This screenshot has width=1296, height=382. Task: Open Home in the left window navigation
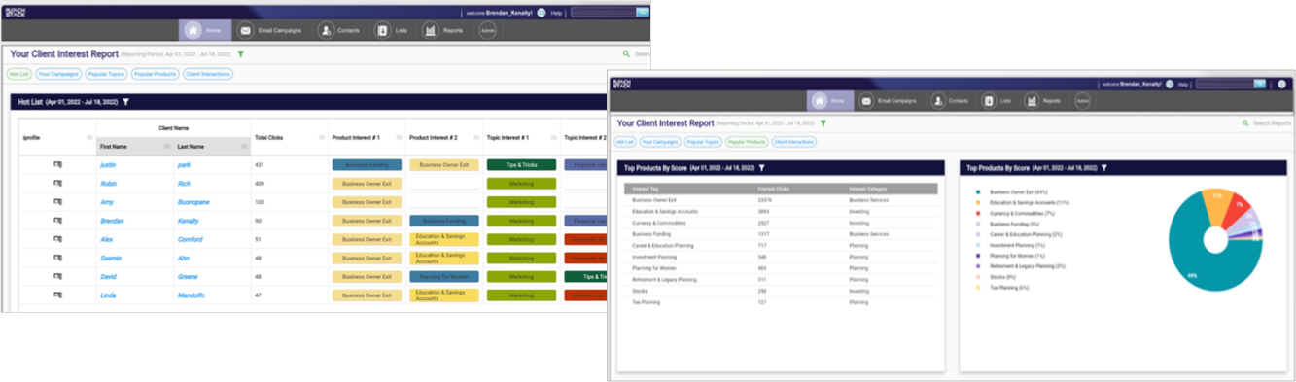click(x=205, y=30)
